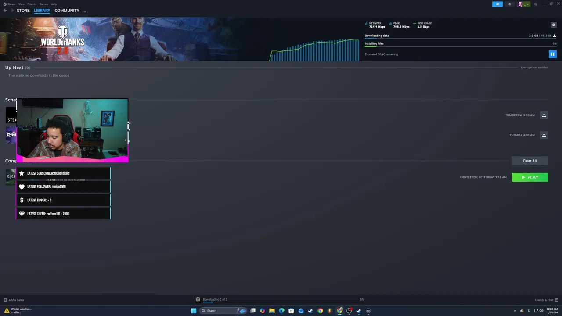Open the LIBRARY tab
562x316 pixels.
(42, 11)
